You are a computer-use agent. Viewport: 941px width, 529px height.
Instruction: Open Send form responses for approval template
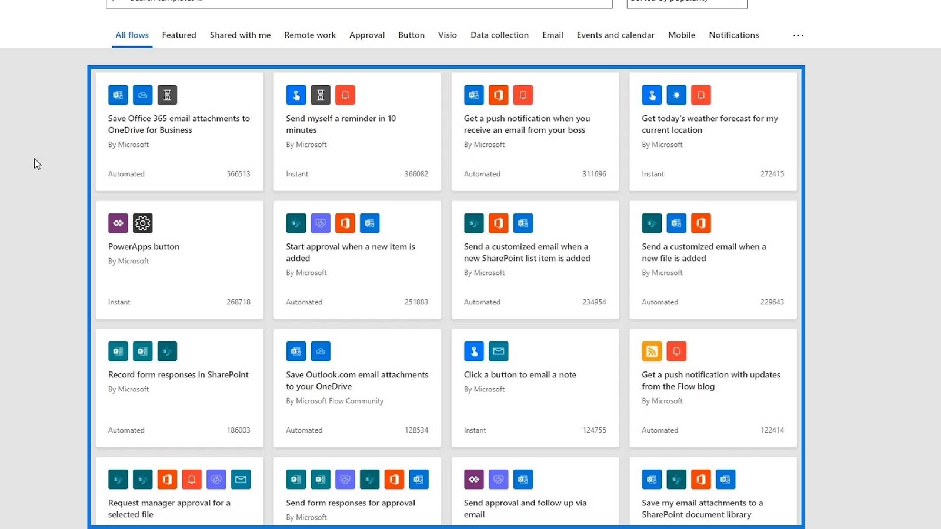(358, 491)
